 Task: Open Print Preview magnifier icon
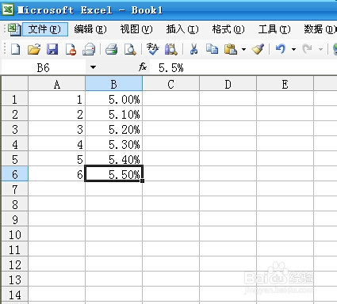pyautogui.click(x=130, y=49)
